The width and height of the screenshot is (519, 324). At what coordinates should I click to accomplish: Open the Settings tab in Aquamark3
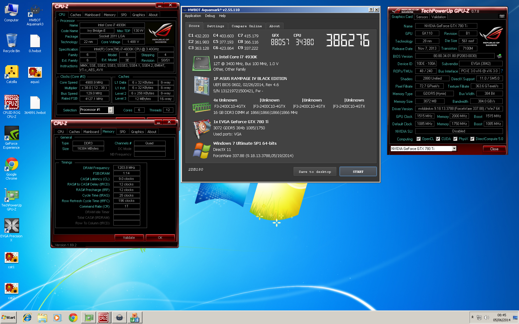[x=215, y=26]
